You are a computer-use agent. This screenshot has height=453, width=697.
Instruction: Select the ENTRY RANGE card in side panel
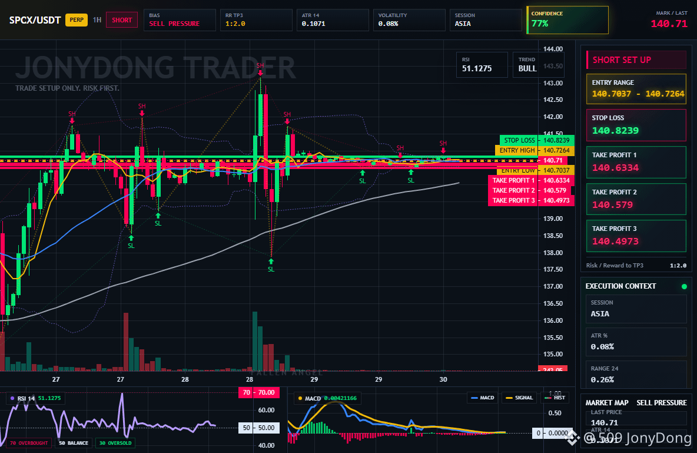tap(636, 89)
